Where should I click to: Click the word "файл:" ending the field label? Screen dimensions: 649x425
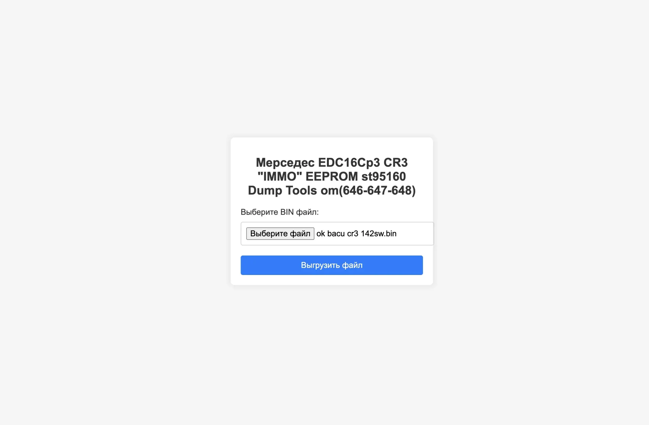307,212
